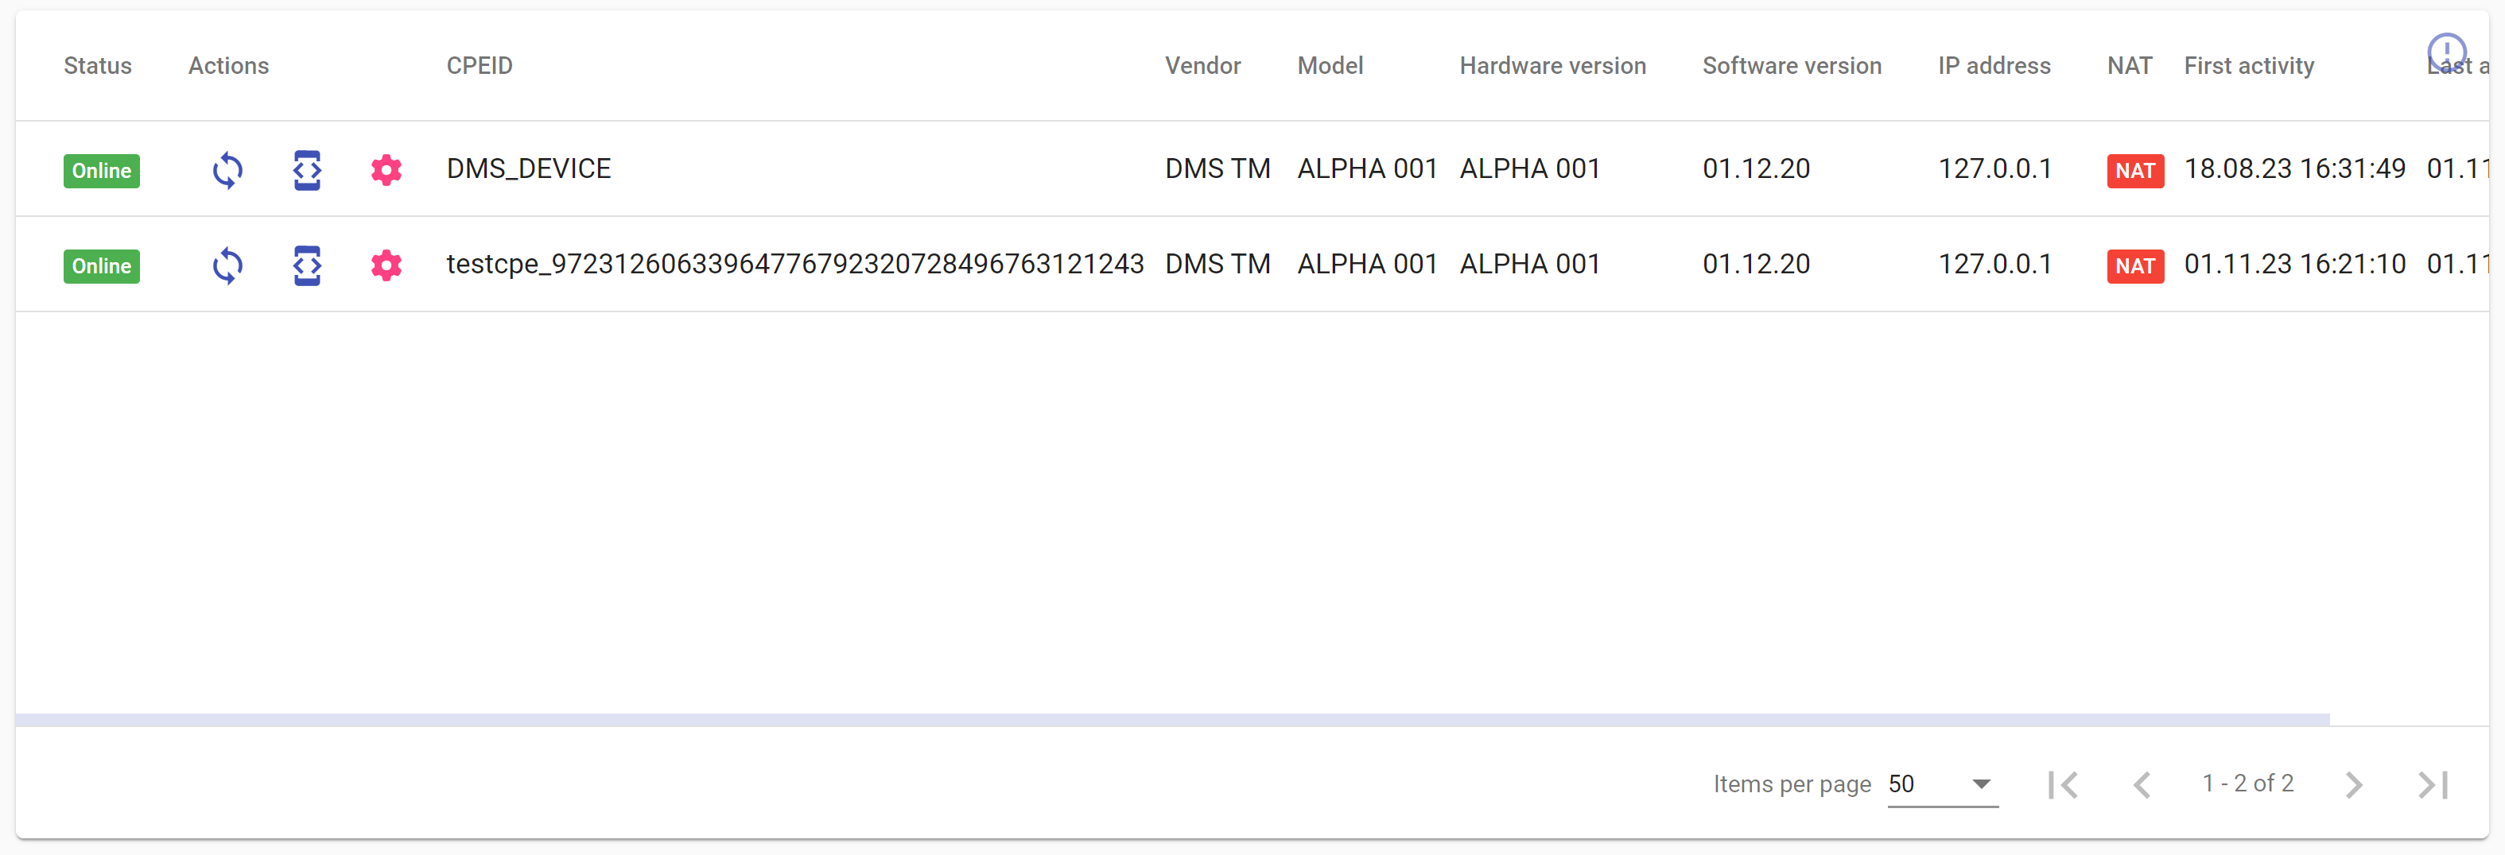The width and height of the screenshot is (2505, 855).
Task: Click refresh icon for DMS_DEVICE row
Action: (227, 170)
